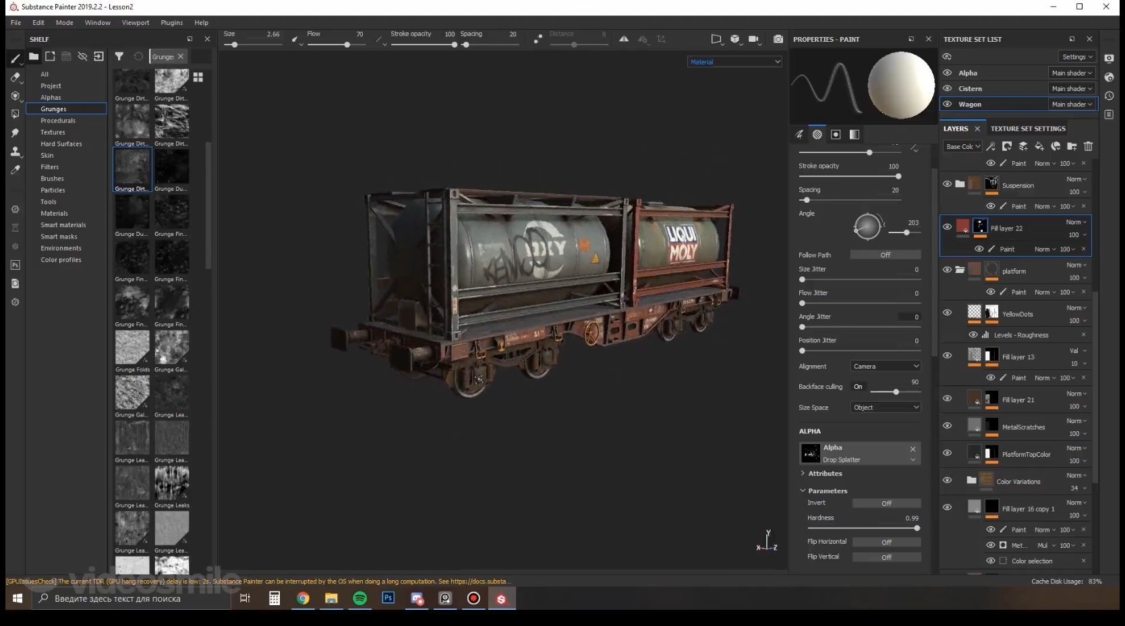This screenshot has width=1125, height=626.
Task: Open the Mode menu
Action: coord(65,23)
